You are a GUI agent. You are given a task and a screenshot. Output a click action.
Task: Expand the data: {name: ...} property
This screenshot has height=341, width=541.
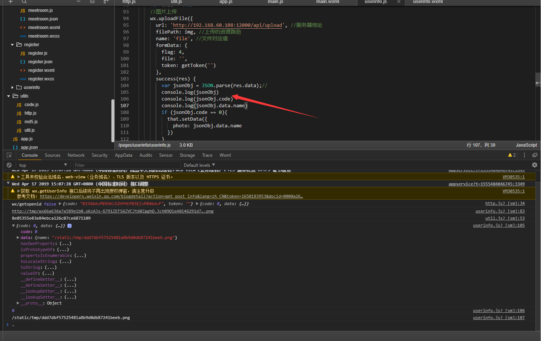point(18,238)
